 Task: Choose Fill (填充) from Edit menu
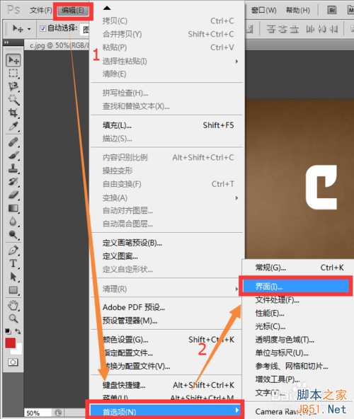click(167, 125)
